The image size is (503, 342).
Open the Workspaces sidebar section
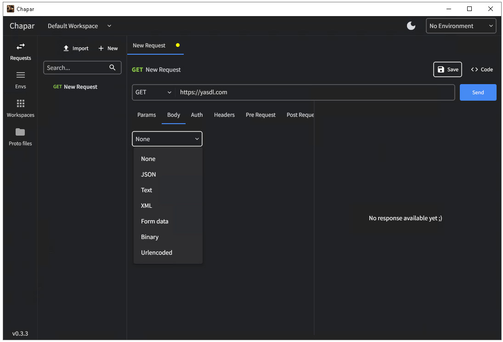coord(21,109)
